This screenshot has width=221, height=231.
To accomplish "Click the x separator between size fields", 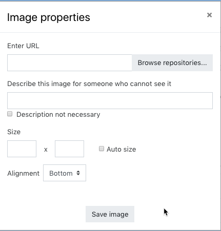I will 46,150.
